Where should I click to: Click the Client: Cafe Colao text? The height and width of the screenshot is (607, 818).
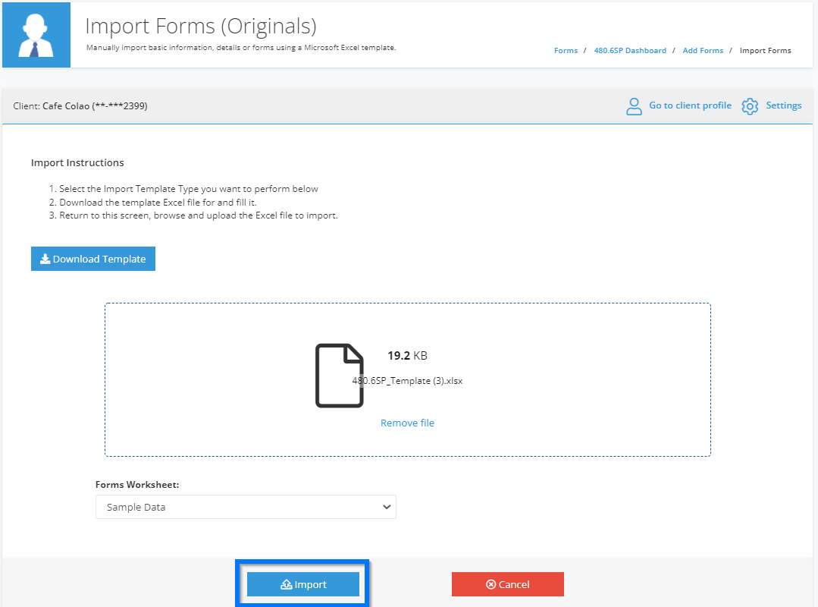pos(80,106)
